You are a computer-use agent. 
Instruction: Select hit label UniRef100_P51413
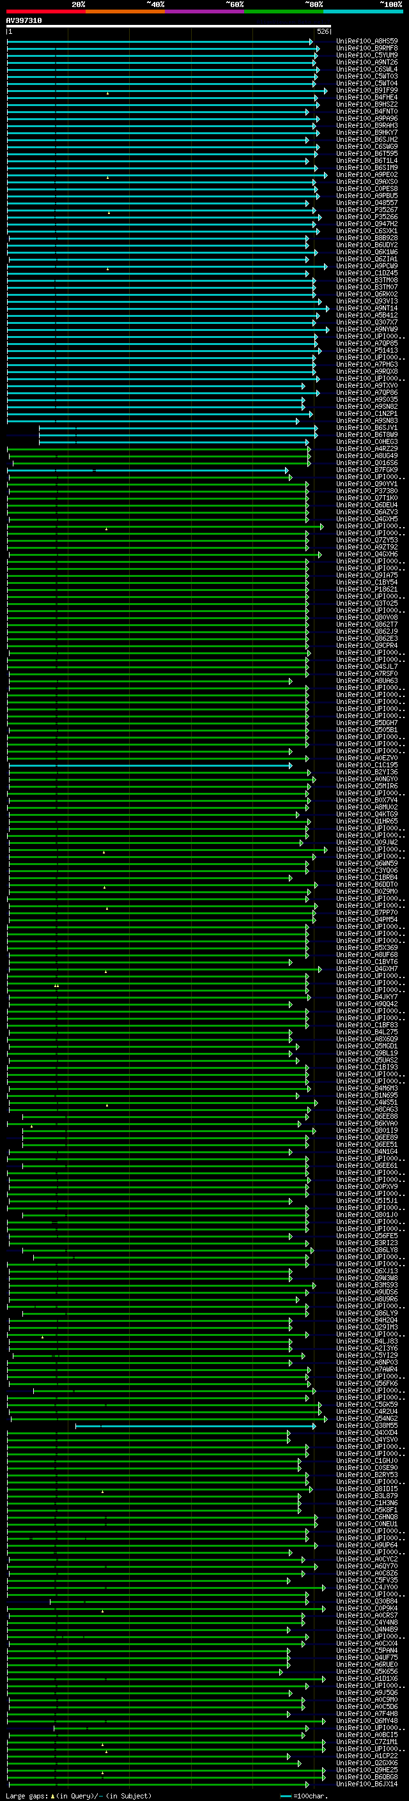pyautogui.click(x=367, y=350)
